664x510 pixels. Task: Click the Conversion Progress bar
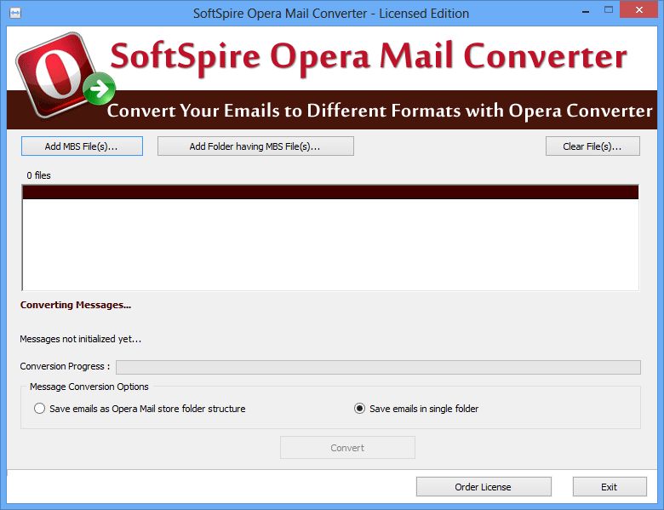[378, 367]
